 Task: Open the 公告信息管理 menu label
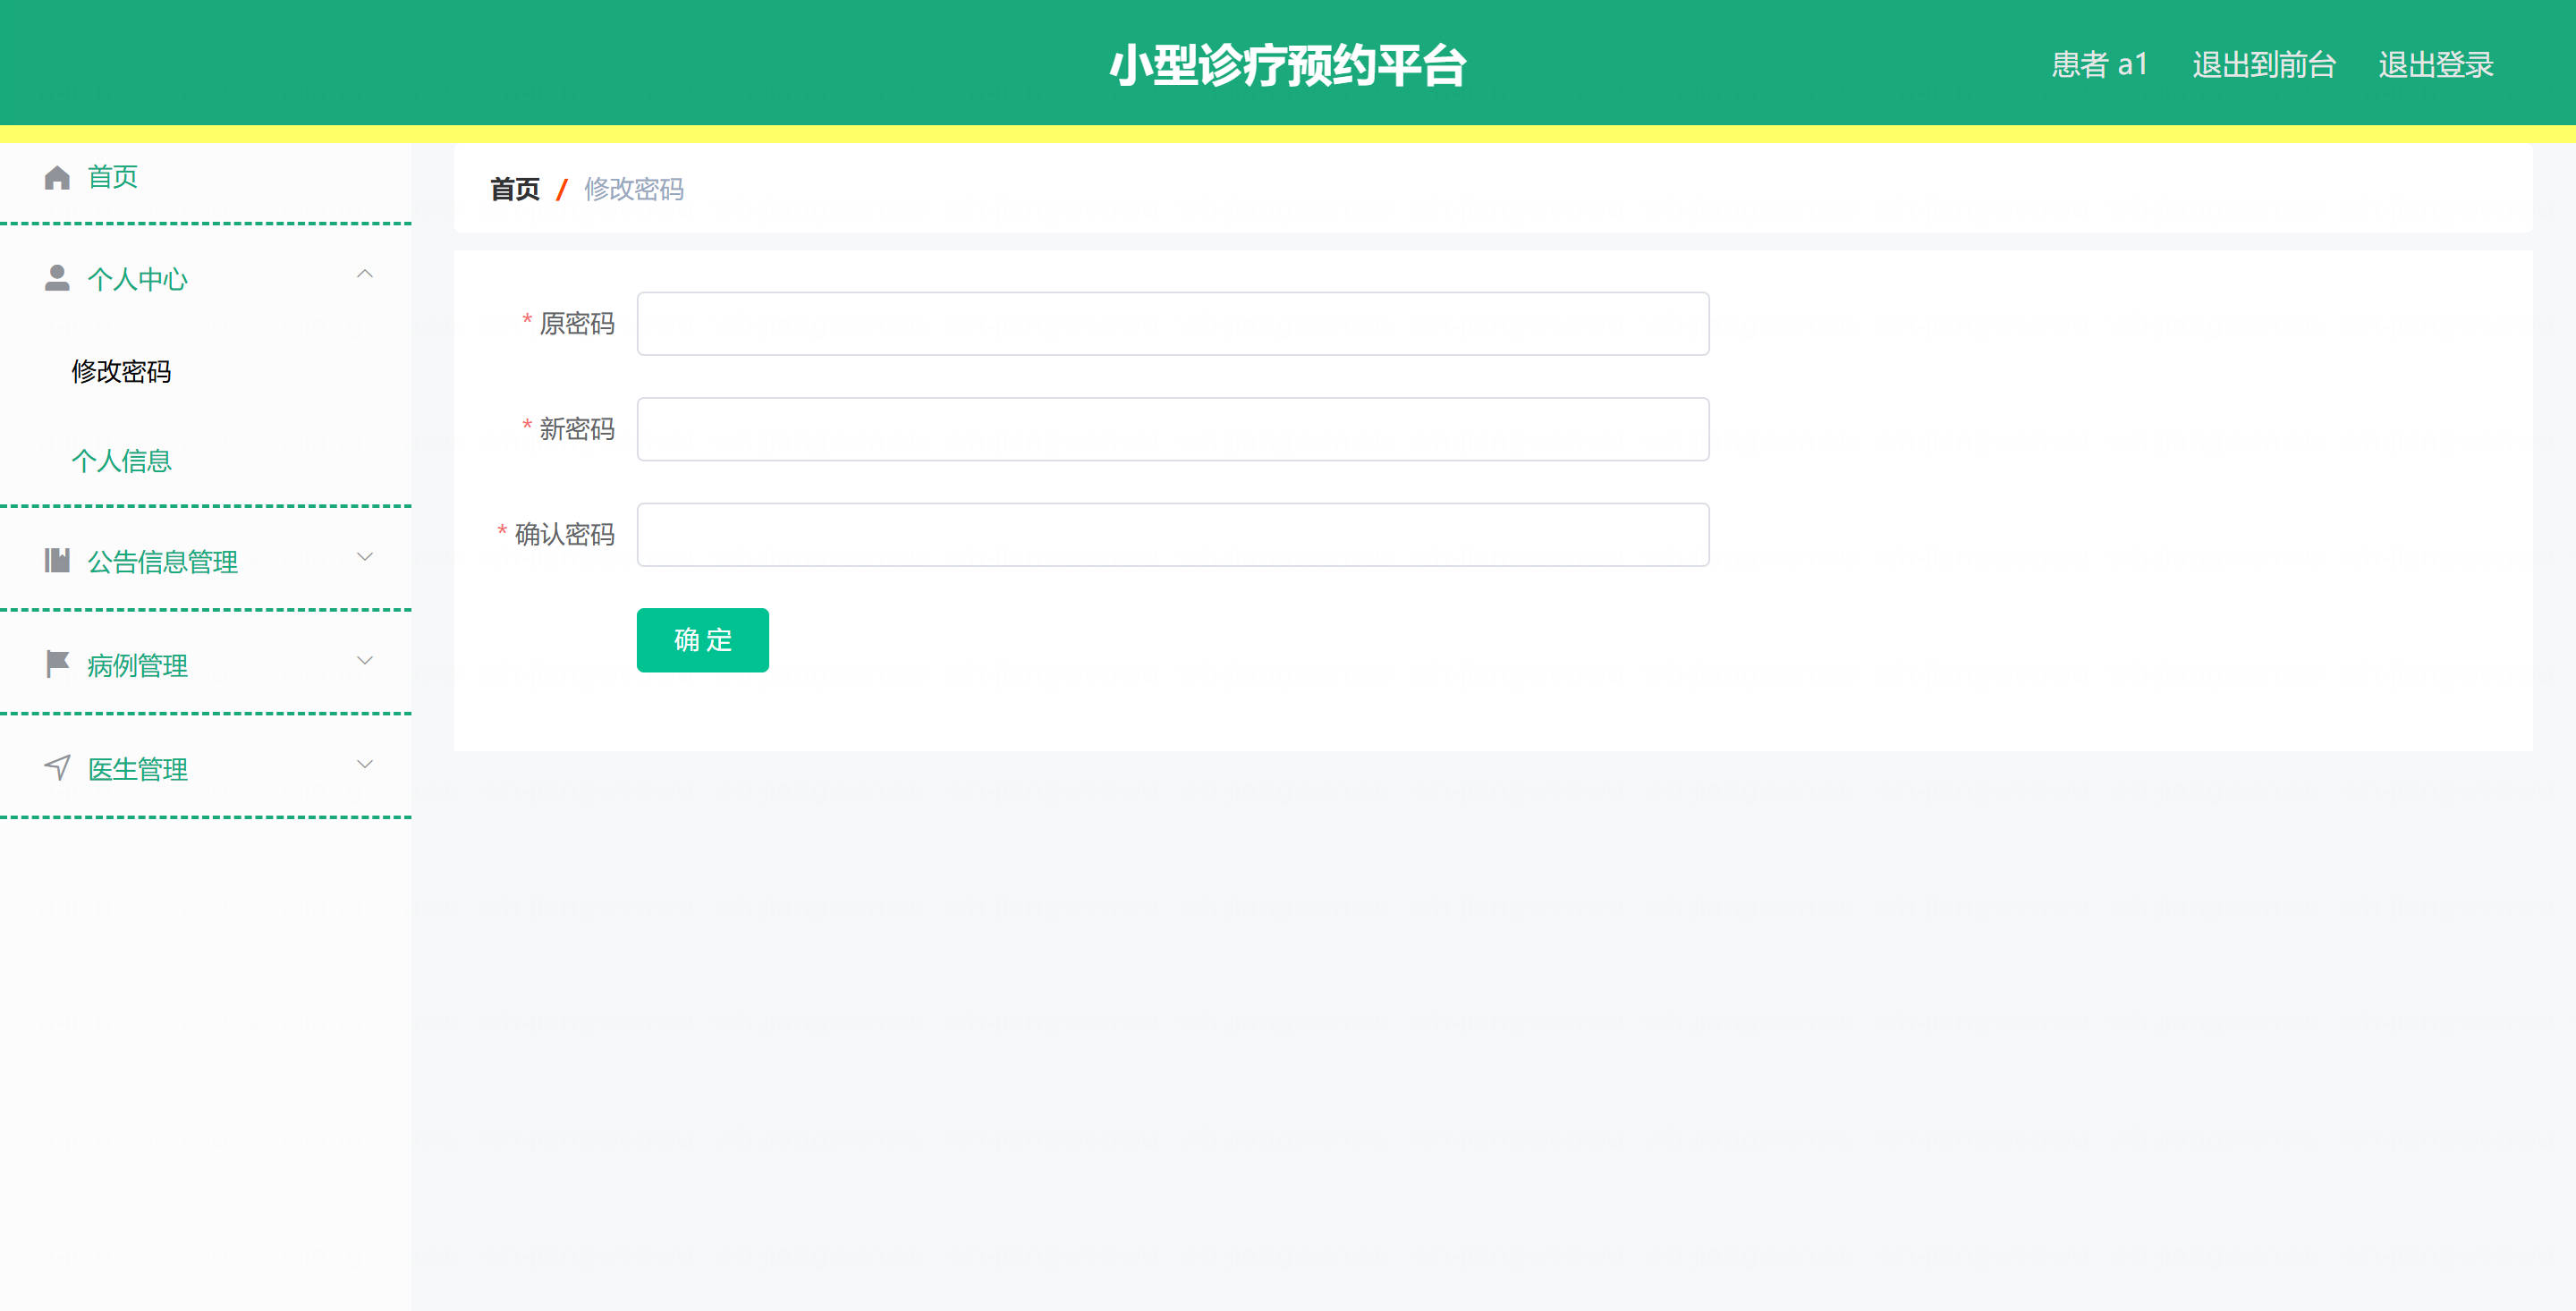(x=162, y=562)
